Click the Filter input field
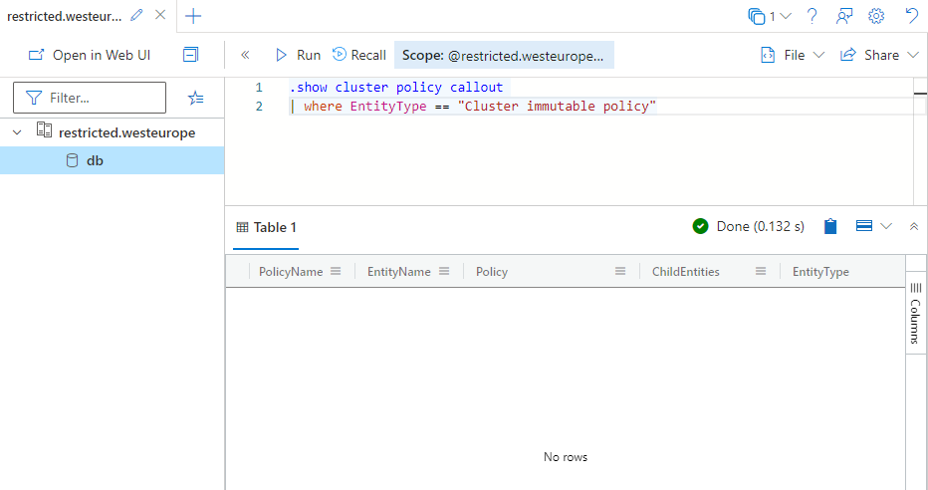 [x=90, y=98]
